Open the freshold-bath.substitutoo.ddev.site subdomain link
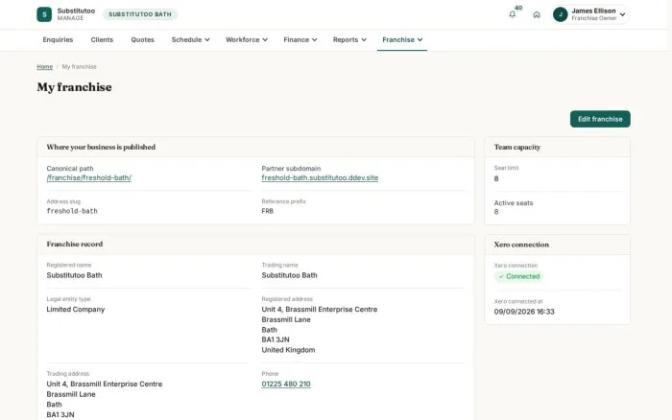The image size is (672, 420). (320, 177)
